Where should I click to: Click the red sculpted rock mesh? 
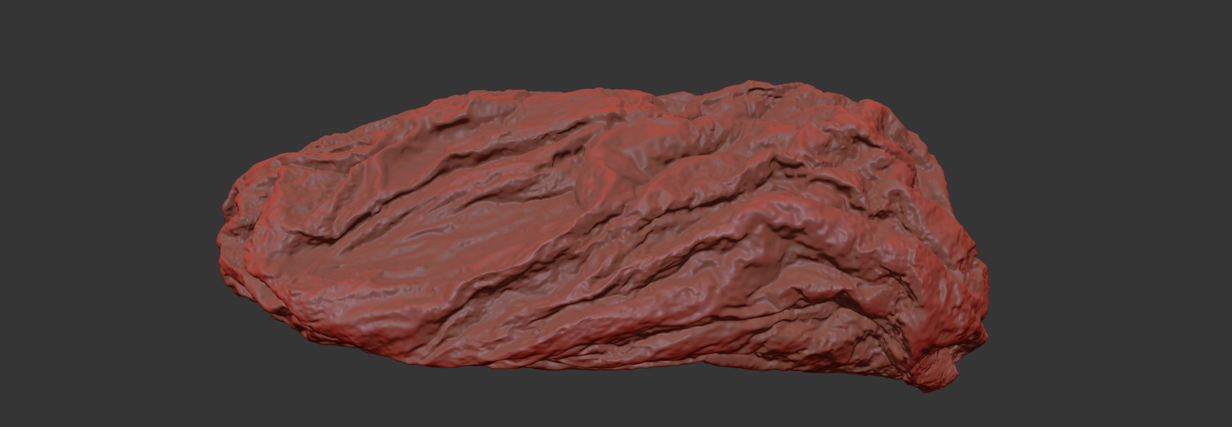click(596, 238)
